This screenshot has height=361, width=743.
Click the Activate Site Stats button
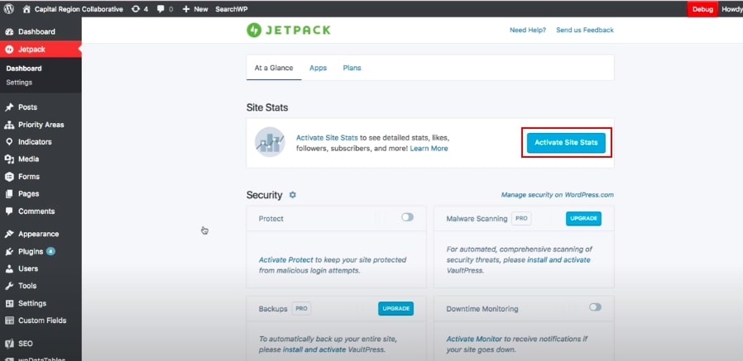566,142
